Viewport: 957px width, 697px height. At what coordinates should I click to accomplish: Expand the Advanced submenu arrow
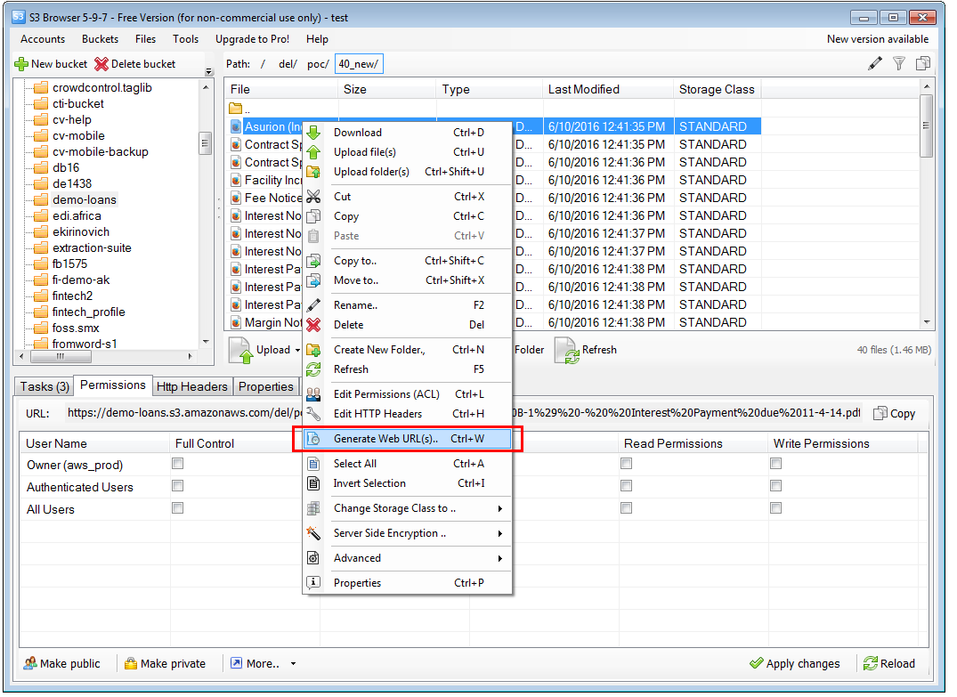tap(500, 558)
